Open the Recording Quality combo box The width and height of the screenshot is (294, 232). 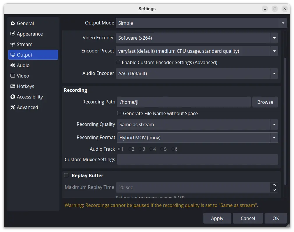[198, 124]
